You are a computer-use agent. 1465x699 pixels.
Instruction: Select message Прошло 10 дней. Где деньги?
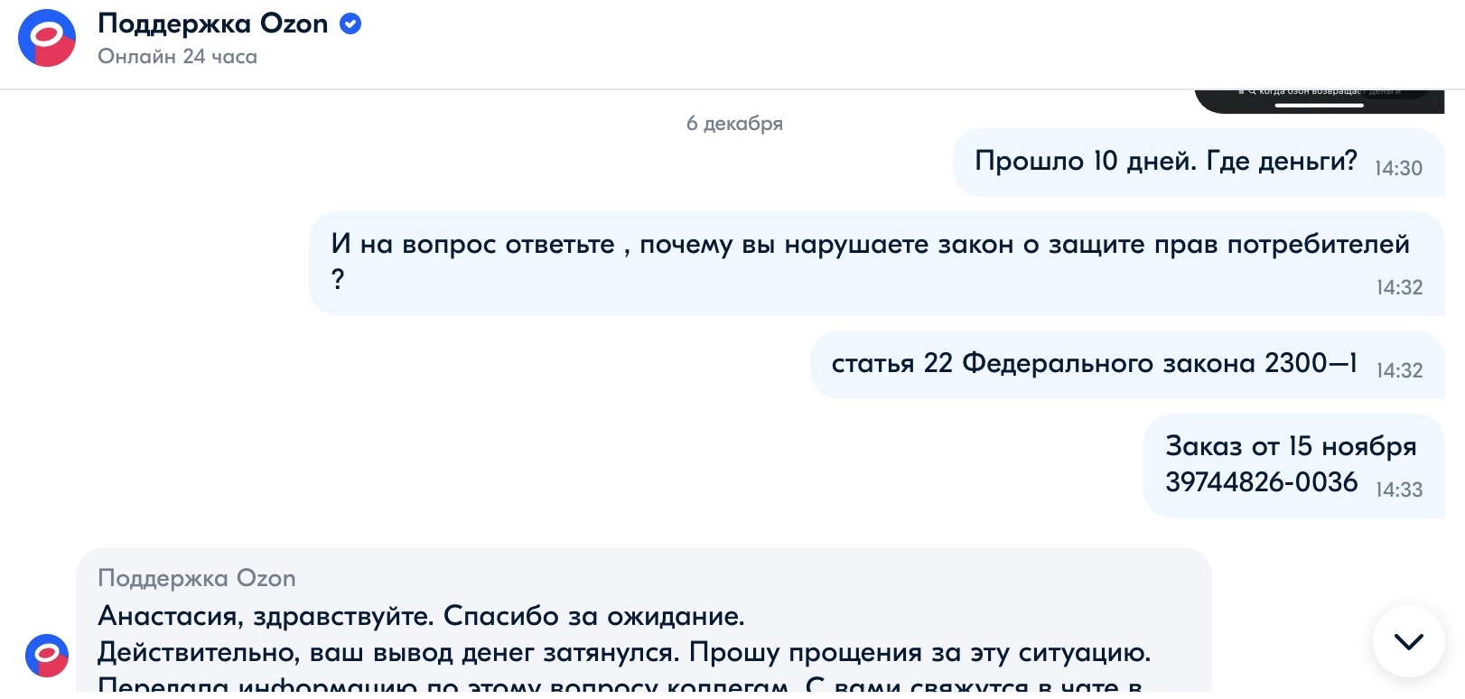(1199, 163)
